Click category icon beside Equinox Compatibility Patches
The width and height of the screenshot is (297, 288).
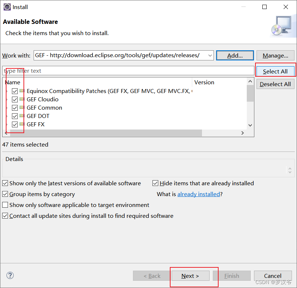[x=22, y=91]
